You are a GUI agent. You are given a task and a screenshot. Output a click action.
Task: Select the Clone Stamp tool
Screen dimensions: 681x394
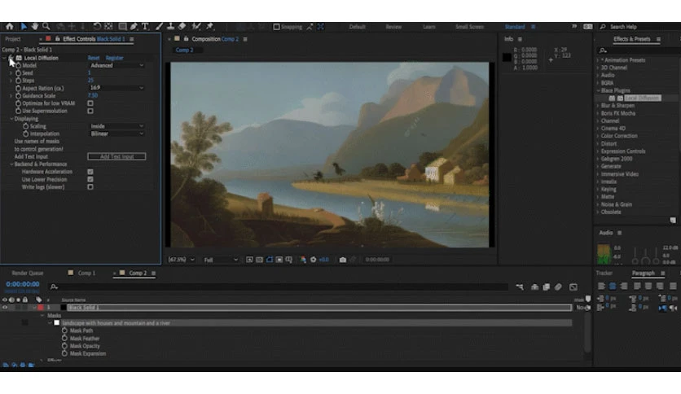point(171,27)
